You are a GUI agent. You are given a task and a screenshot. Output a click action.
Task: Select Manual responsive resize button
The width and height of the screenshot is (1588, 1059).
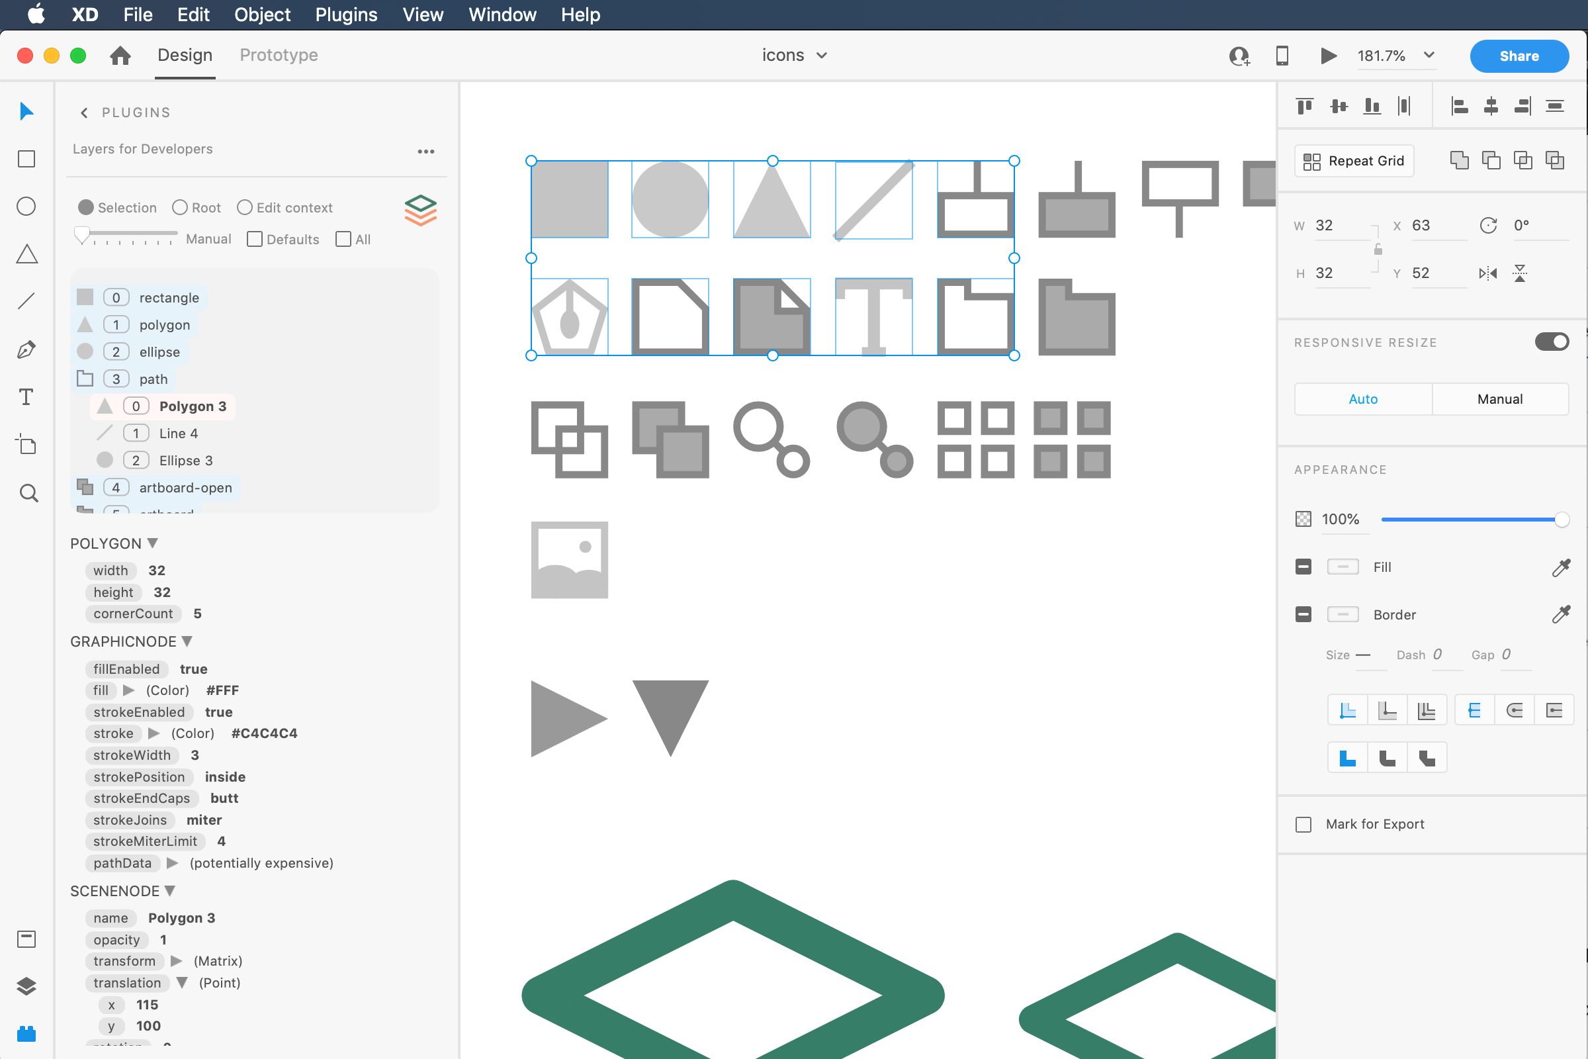(1499, 399)
